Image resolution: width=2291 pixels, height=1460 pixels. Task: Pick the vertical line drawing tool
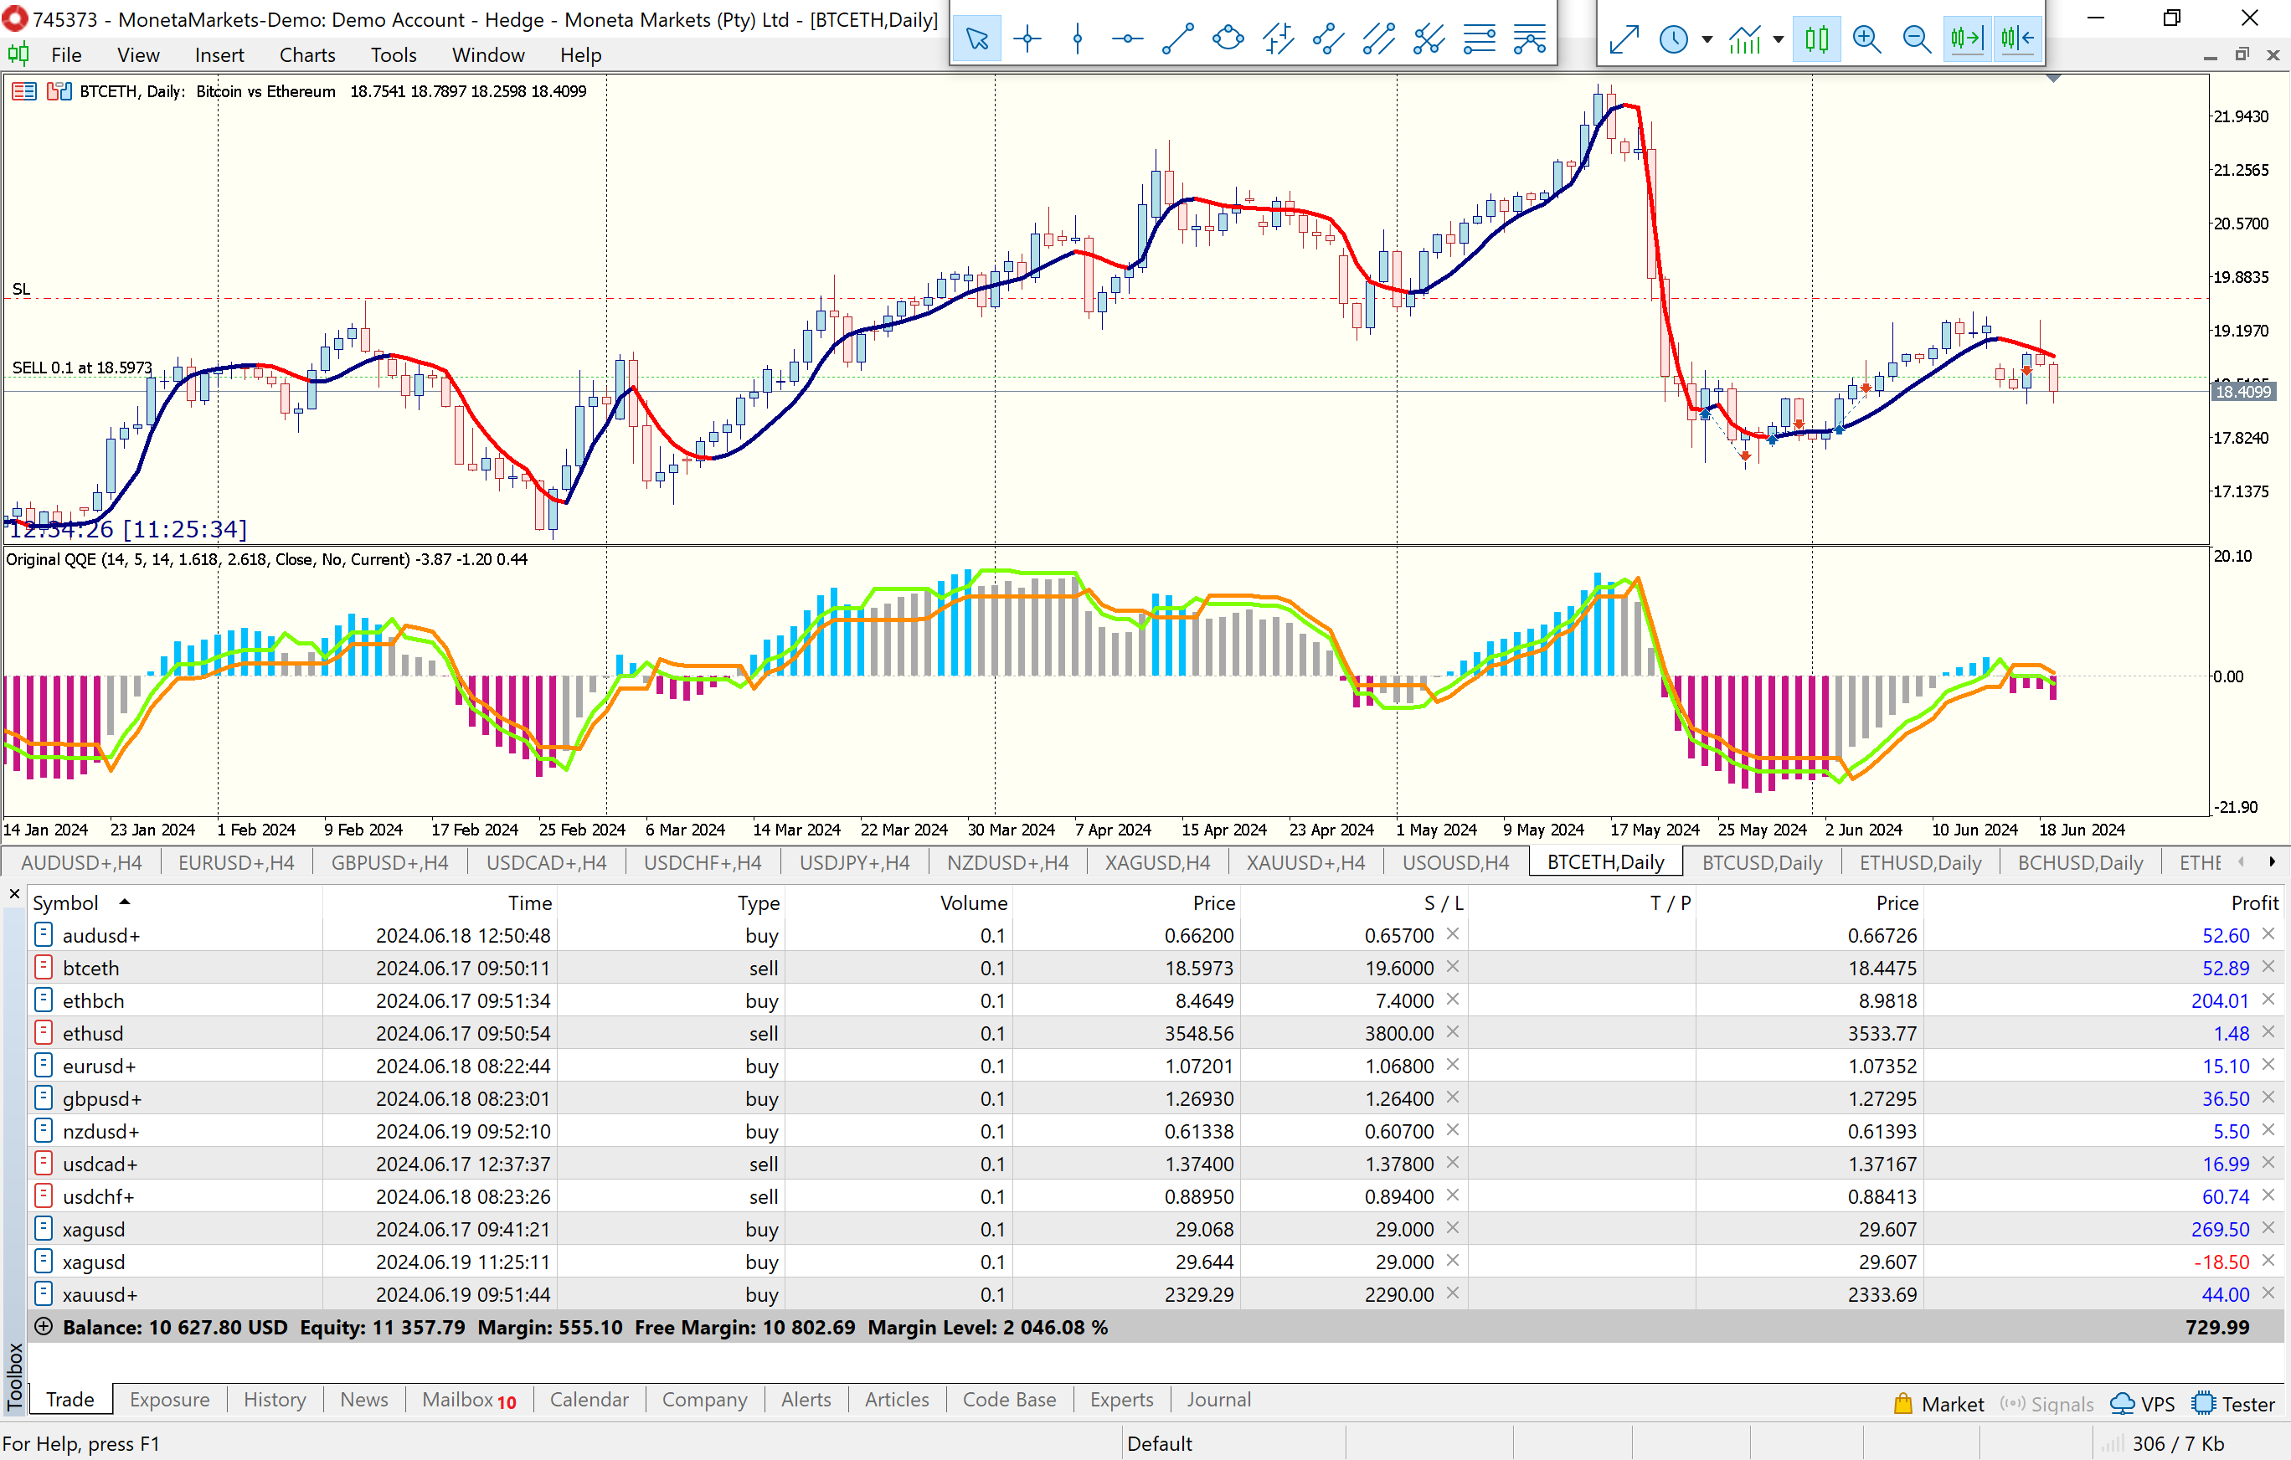tap(1077, 39)
